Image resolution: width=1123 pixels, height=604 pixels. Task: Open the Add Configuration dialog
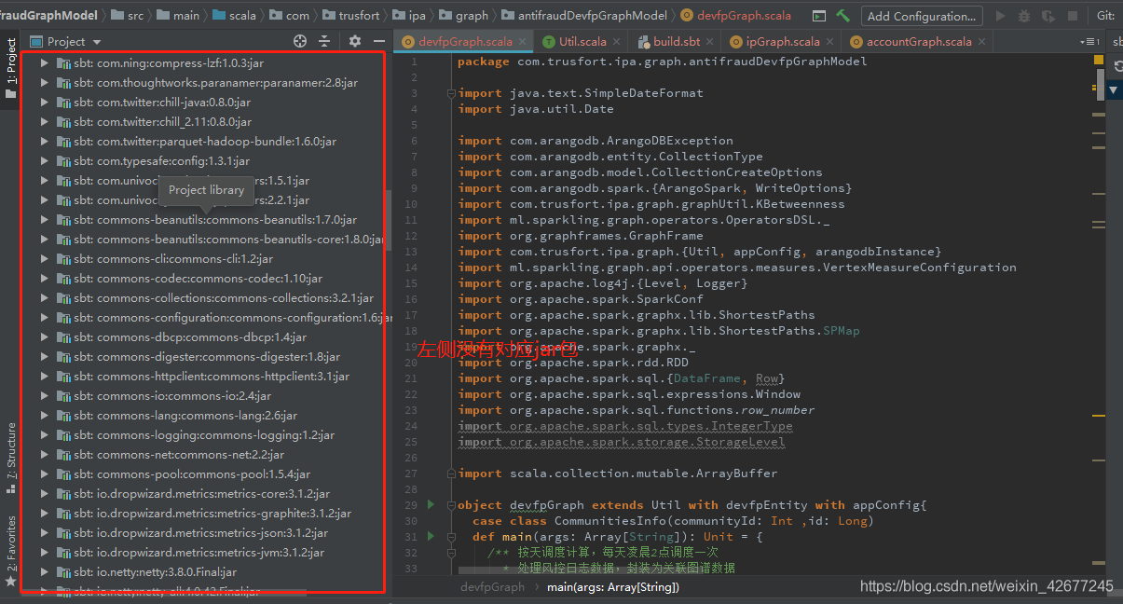coord(921,15)
